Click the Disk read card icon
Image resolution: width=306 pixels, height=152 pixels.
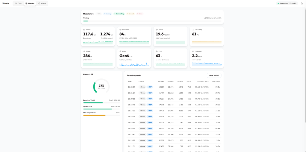tap(193, 51)
